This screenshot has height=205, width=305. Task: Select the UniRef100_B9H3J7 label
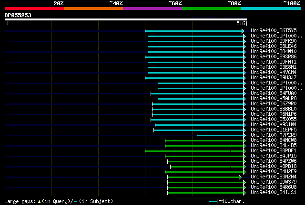(x=274, y=77)
